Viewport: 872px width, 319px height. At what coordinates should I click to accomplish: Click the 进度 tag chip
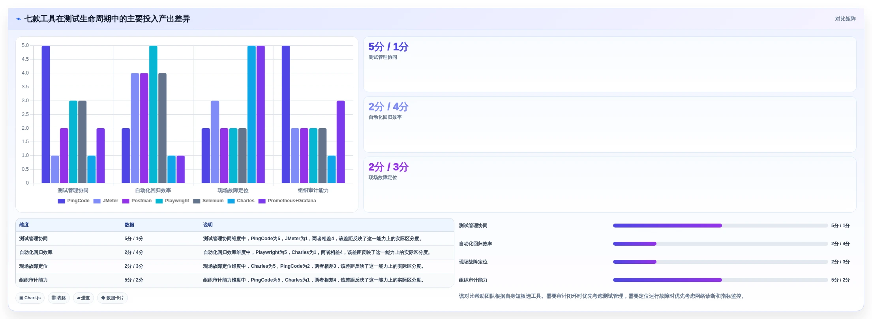[x=83, y=298]
